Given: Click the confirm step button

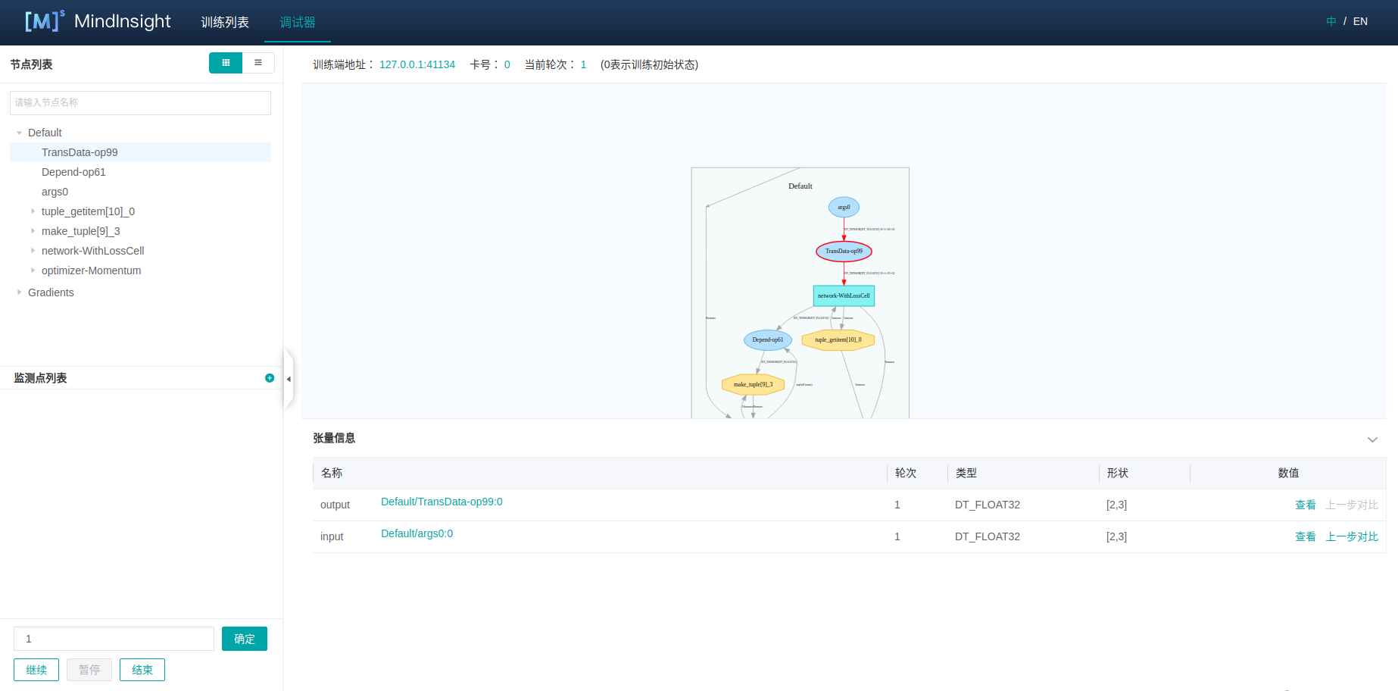Looking at the screenshot, I should pos(244,639).
